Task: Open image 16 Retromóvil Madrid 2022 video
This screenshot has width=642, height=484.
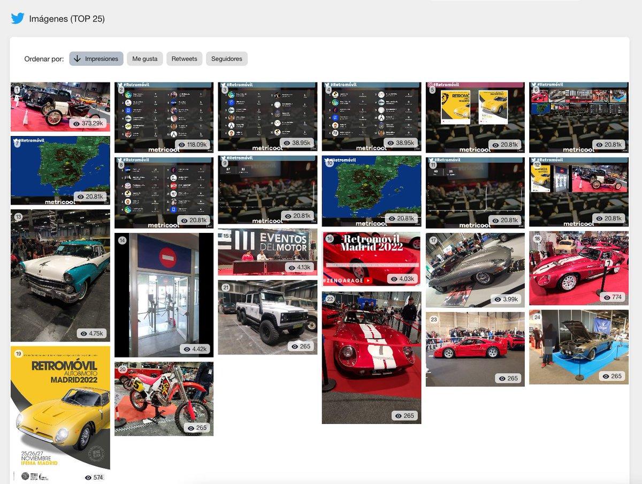Action: point(371,259)
